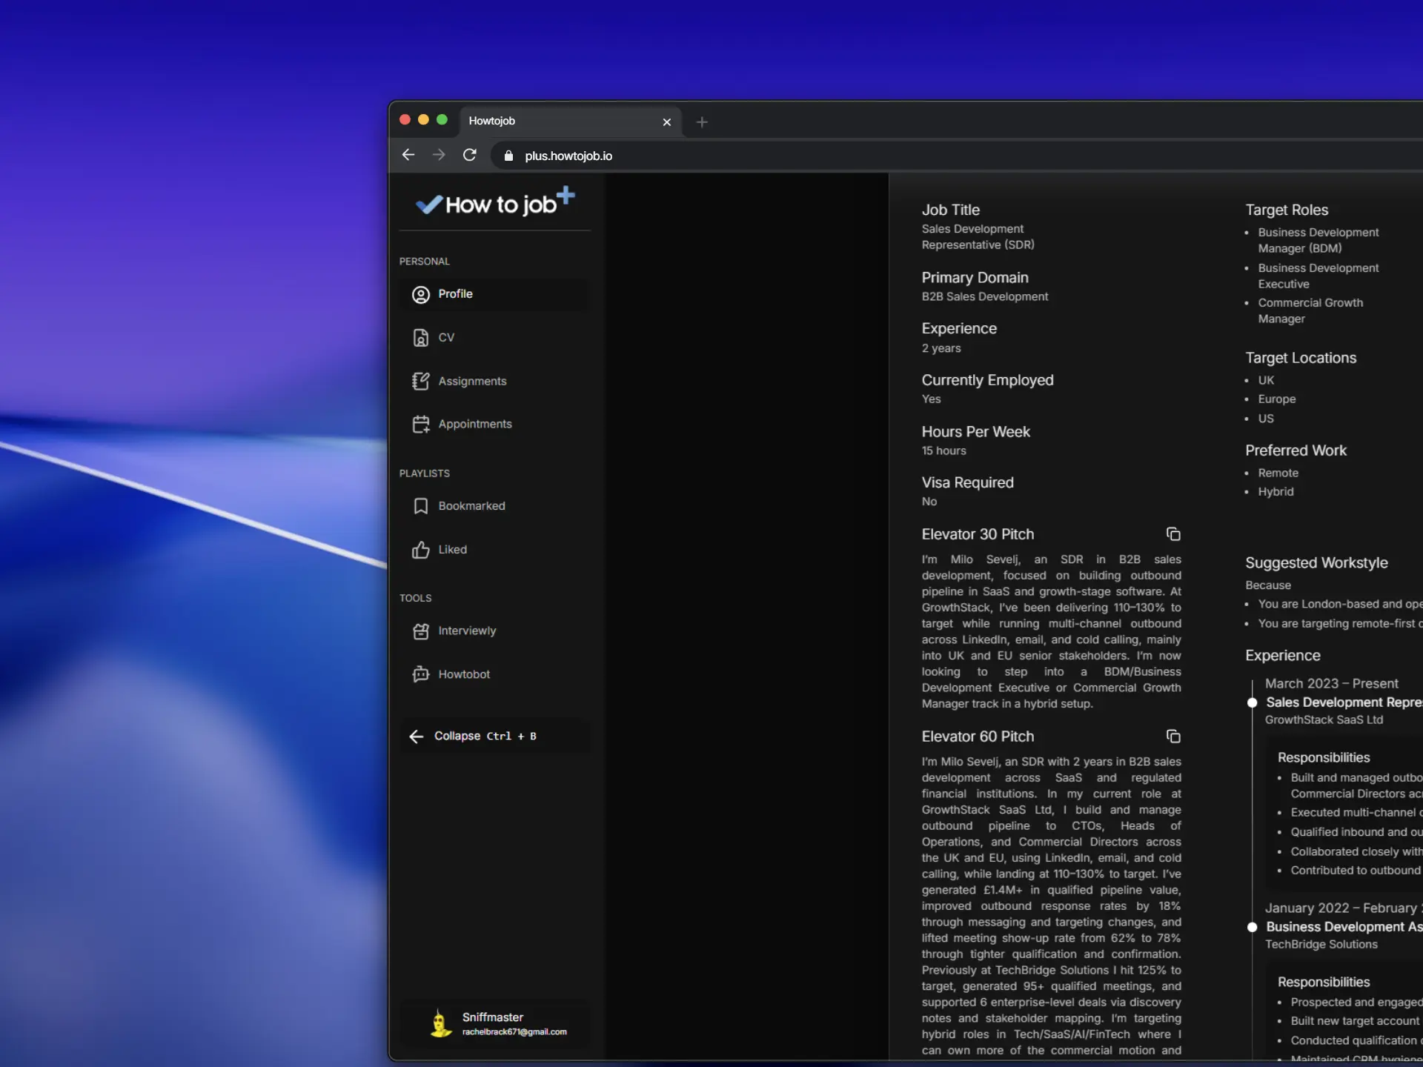Copy the Elevator 60 Pitch text
The height and width of the screenshot is (1067, 1423).
click(x=1173, y=737)
